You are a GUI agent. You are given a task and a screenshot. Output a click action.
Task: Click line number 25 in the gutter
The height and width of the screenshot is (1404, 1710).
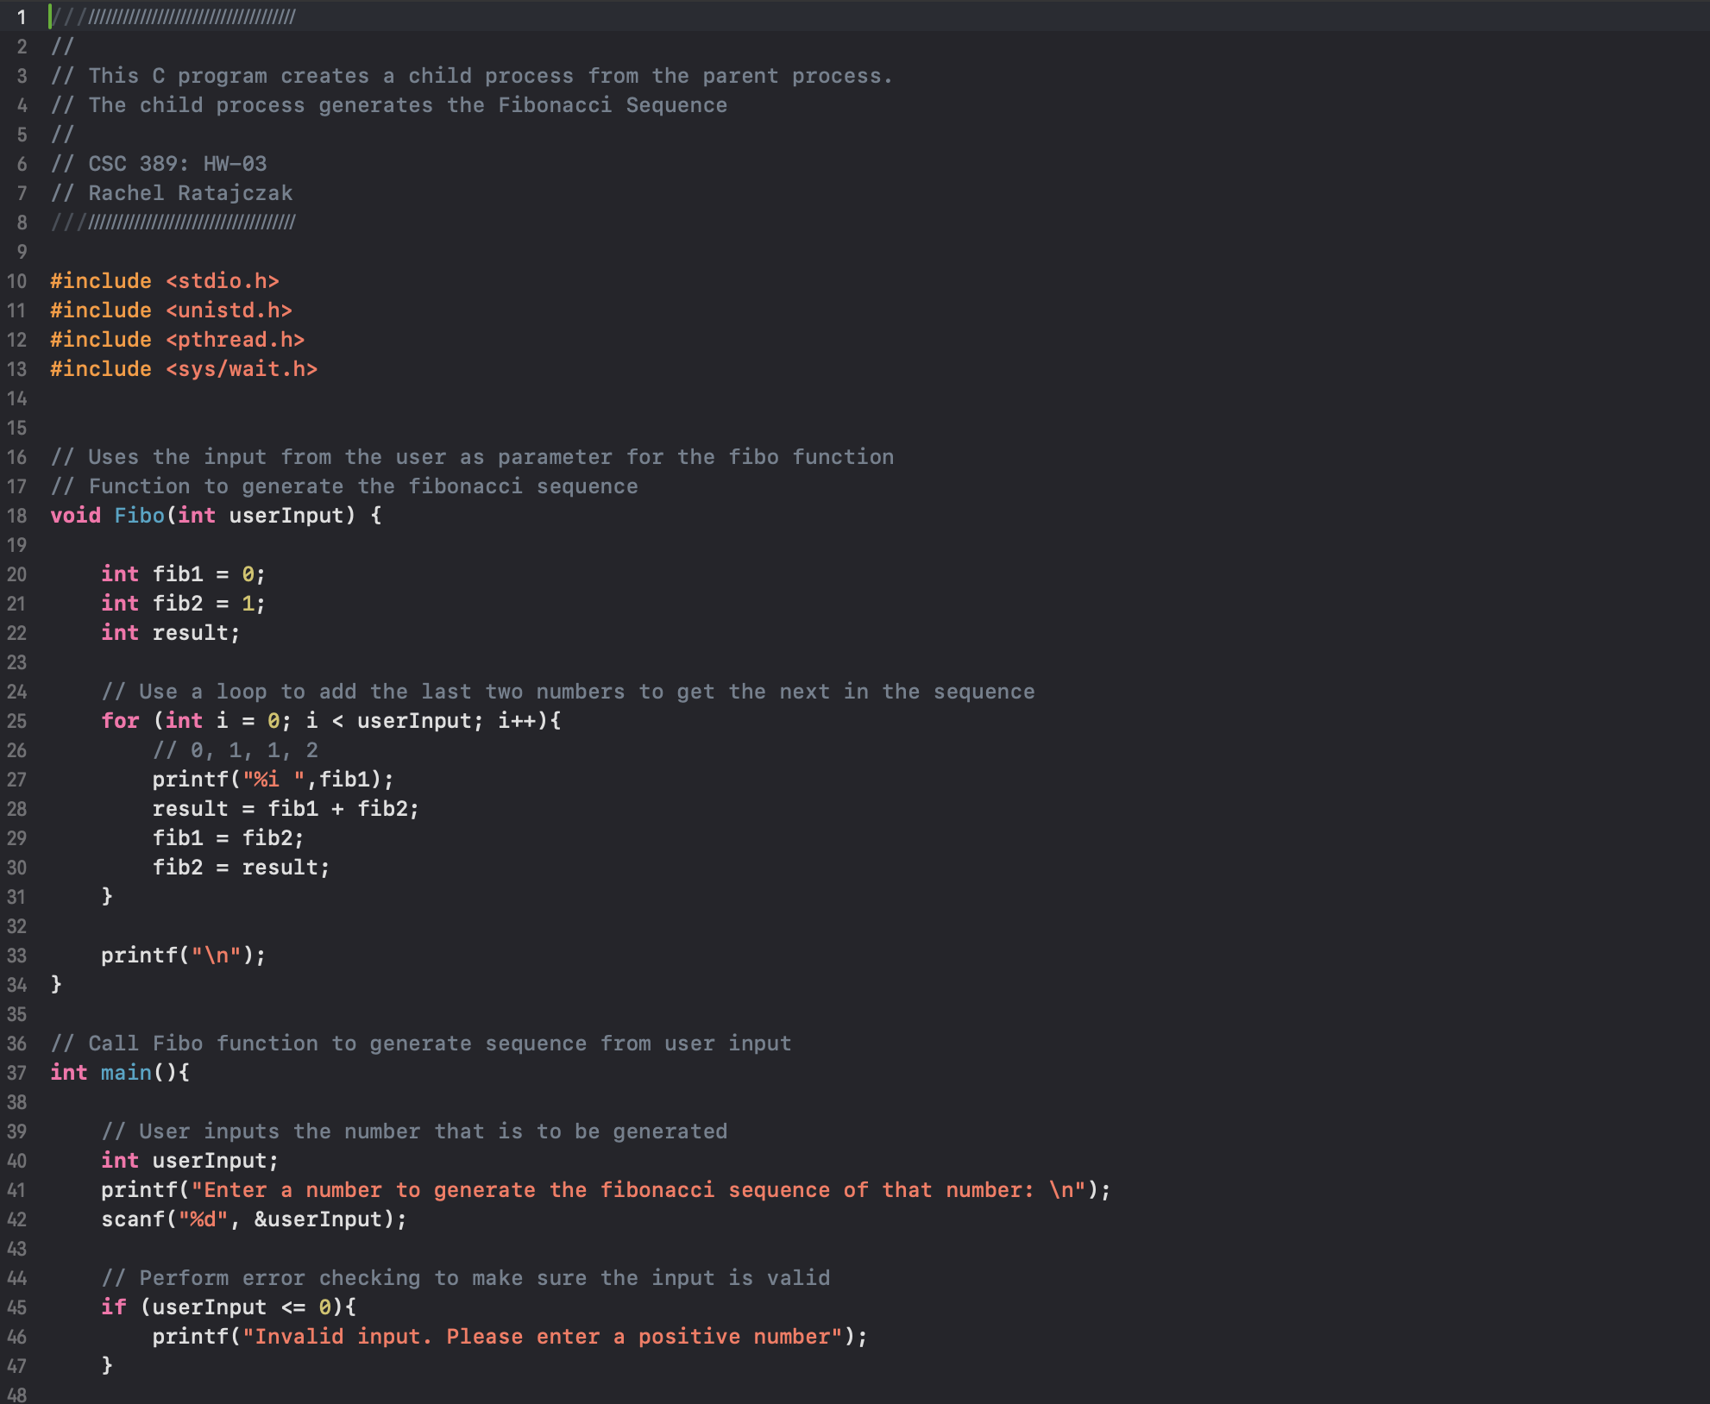point(17,721)
